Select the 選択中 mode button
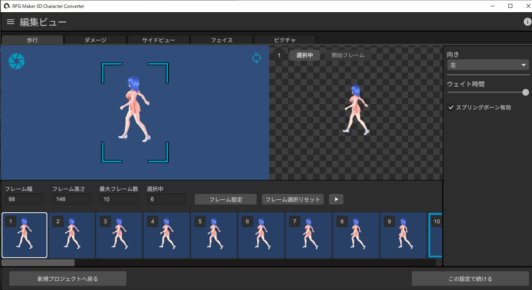 click(x=304, y=55)
